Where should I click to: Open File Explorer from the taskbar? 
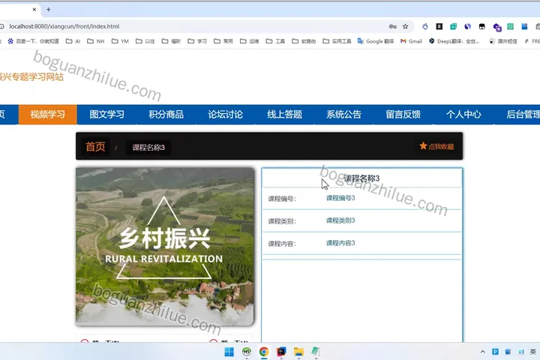(x=298, y=352)
